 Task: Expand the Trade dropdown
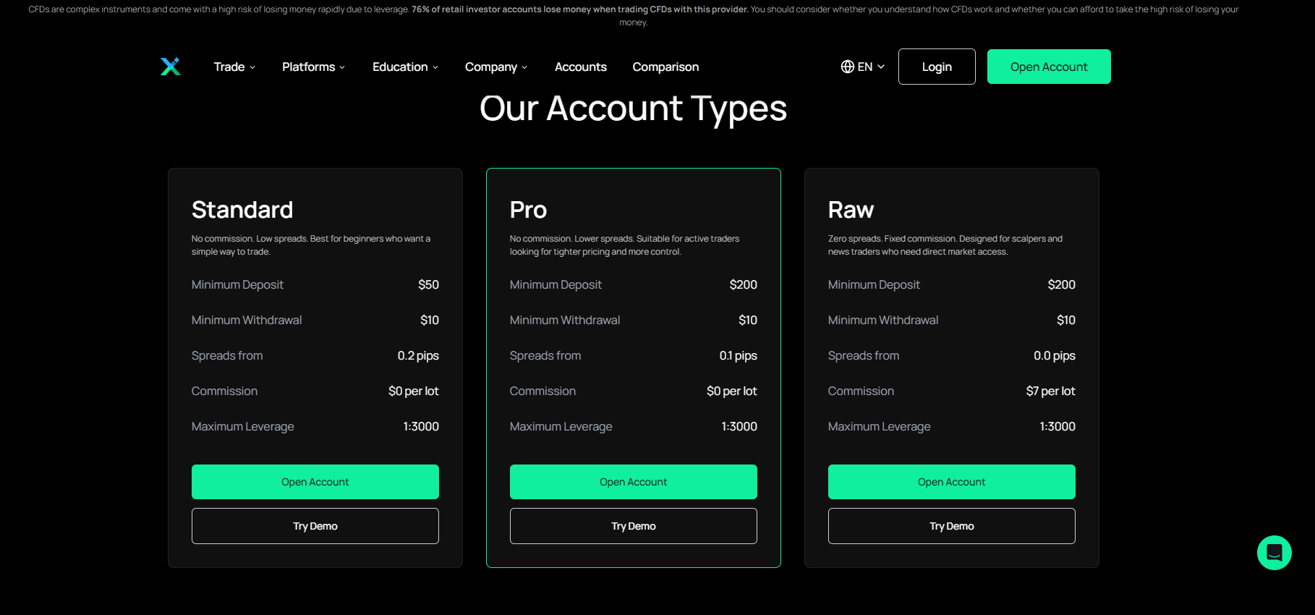pos(233,67)
